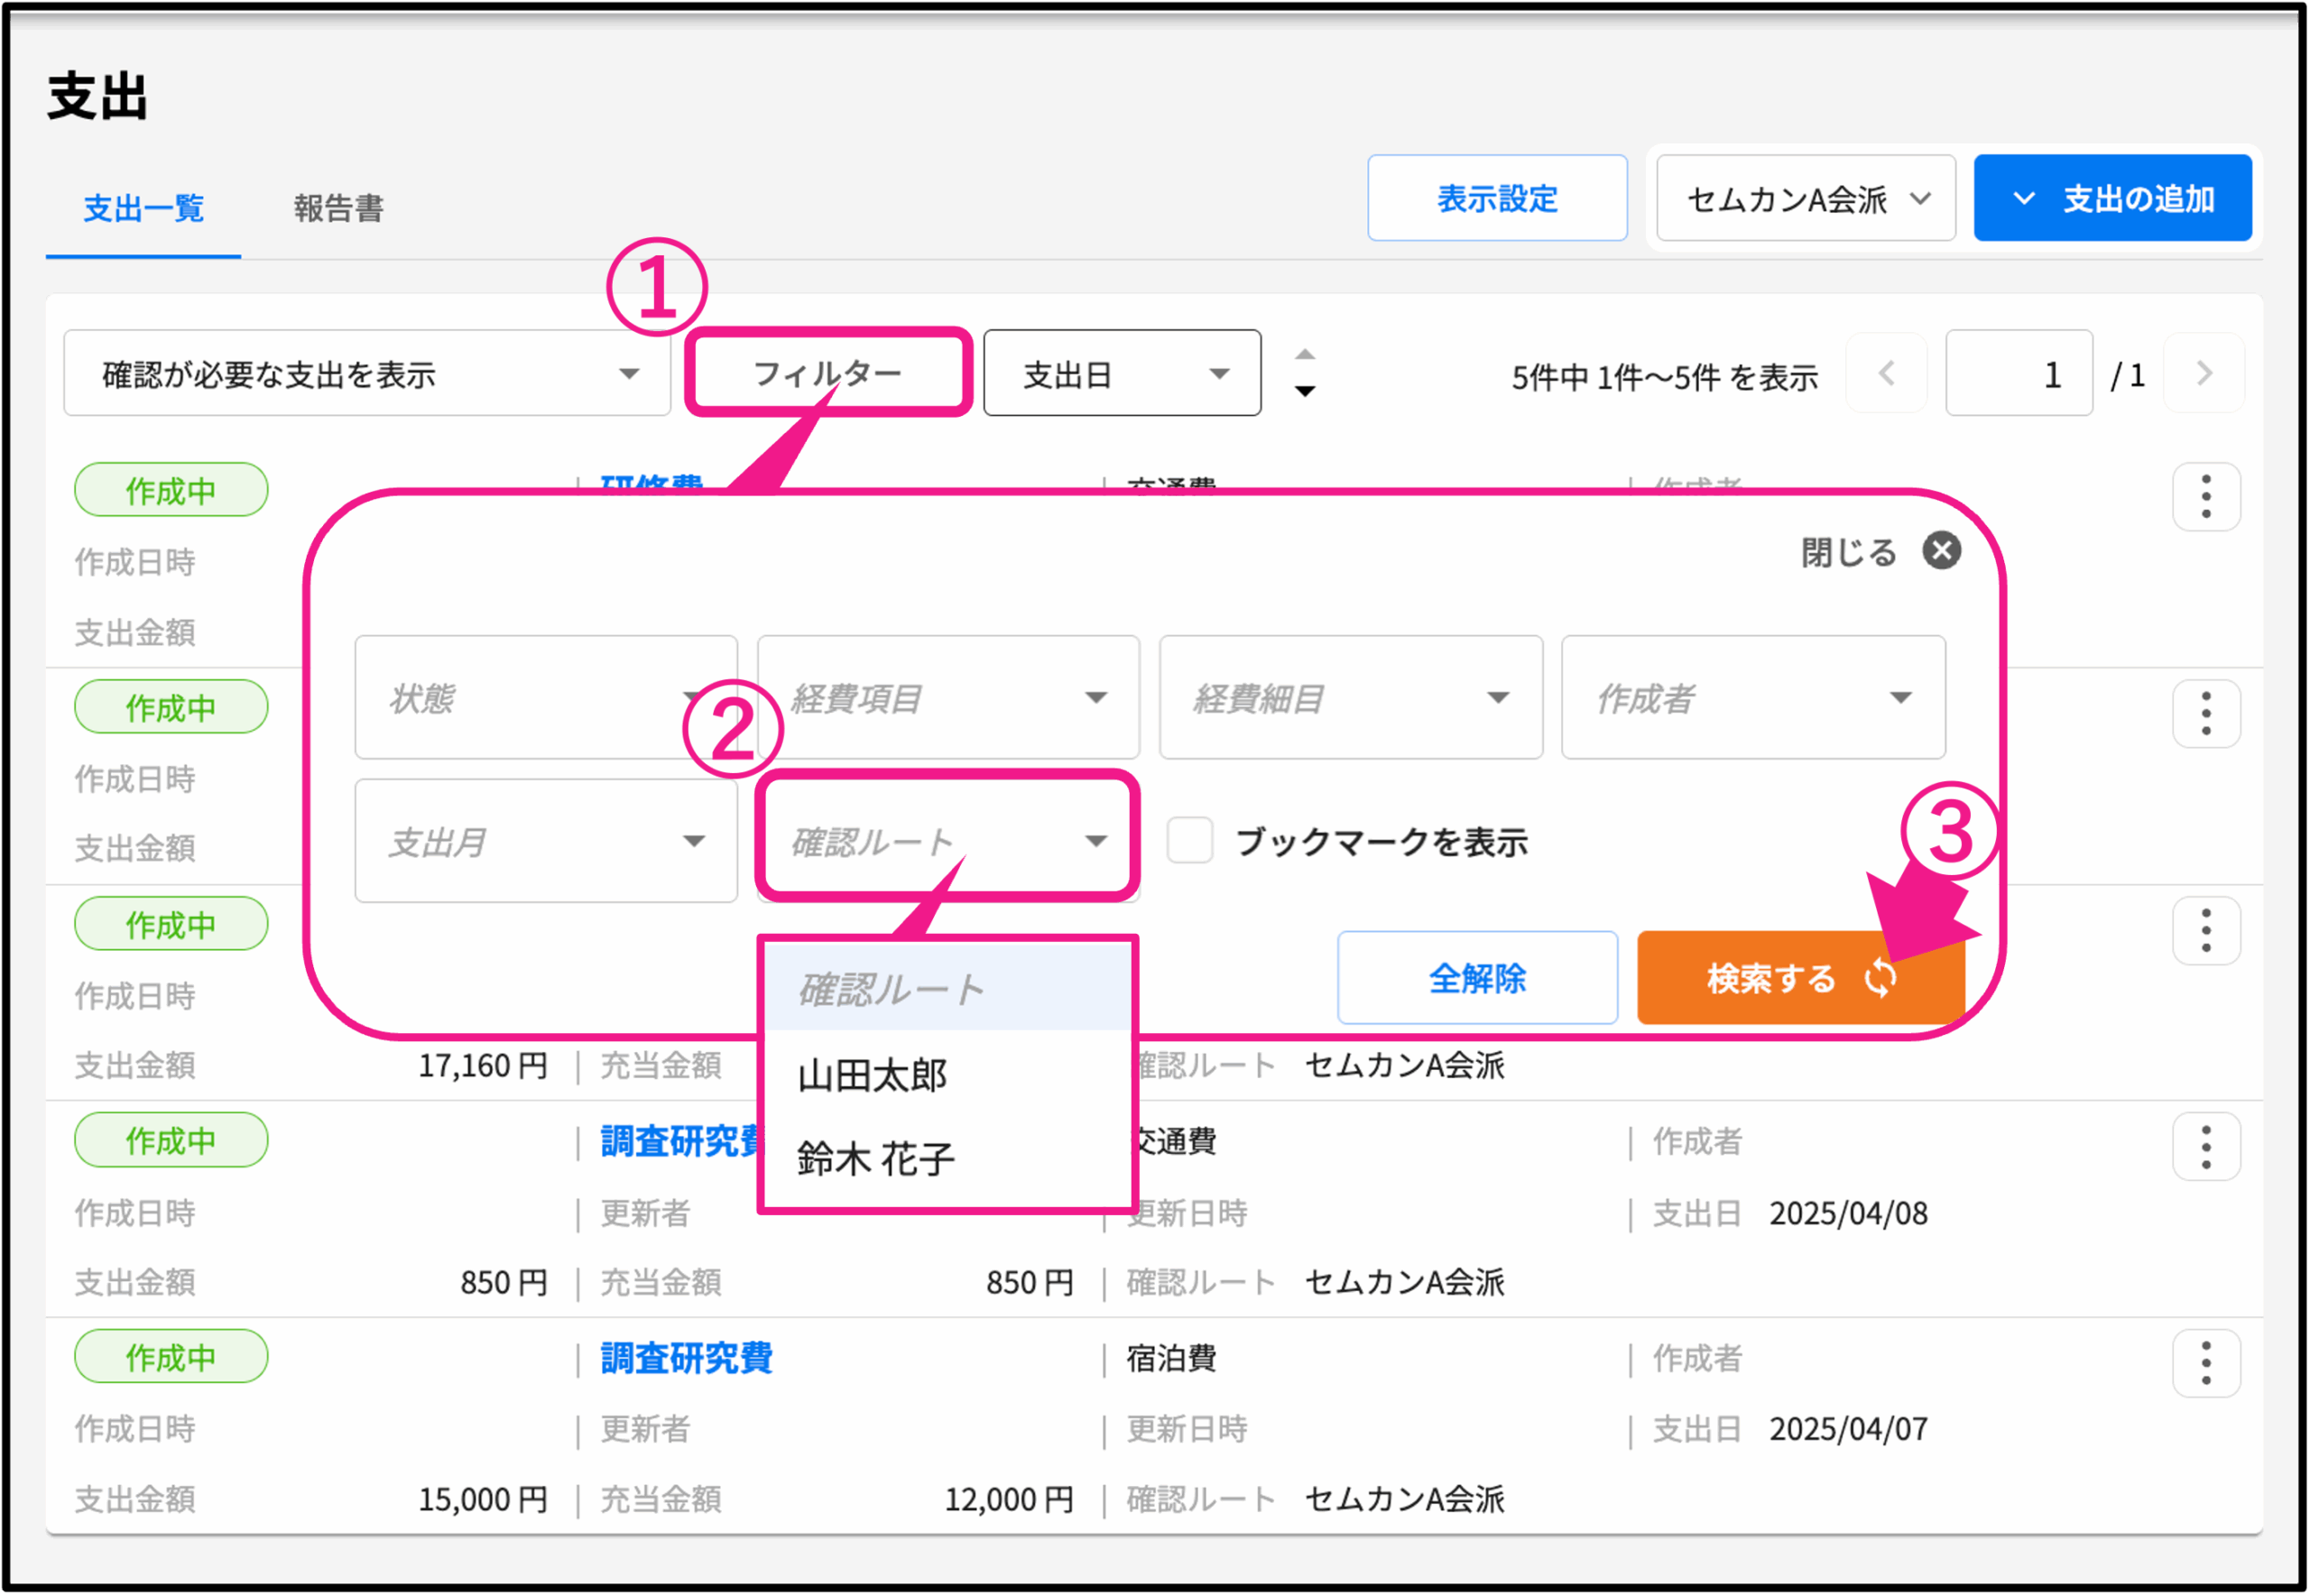The height and width of the screenshot is (1596, 2310).
Task: Open the 作成者 filter dropdown
Action: tap(1752, 697)
